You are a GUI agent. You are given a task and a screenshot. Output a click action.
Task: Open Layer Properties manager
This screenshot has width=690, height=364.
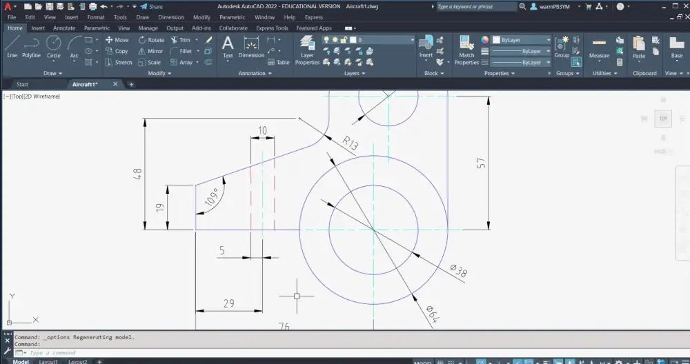[307, 50]
